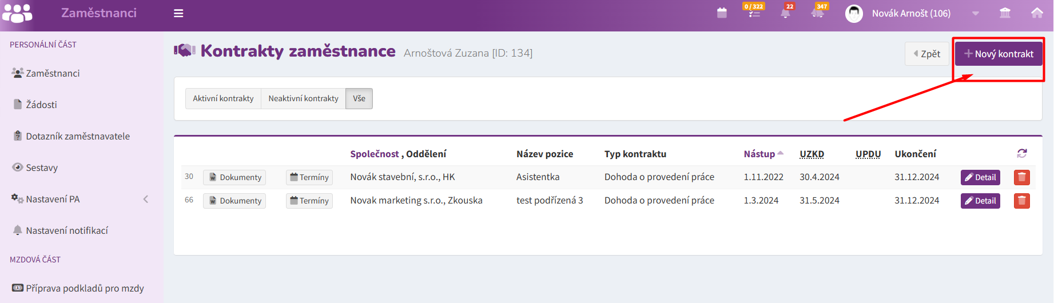Delete the Novák stavební contract row

pyautogui.click(x=1021, y=177)
